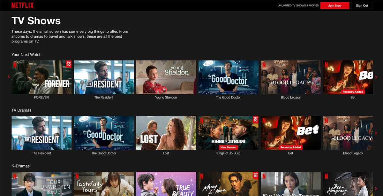This screenshot has height=196, width=383.
Task: Click Young Sheldon title text
Action: click(x=166, y=98)
